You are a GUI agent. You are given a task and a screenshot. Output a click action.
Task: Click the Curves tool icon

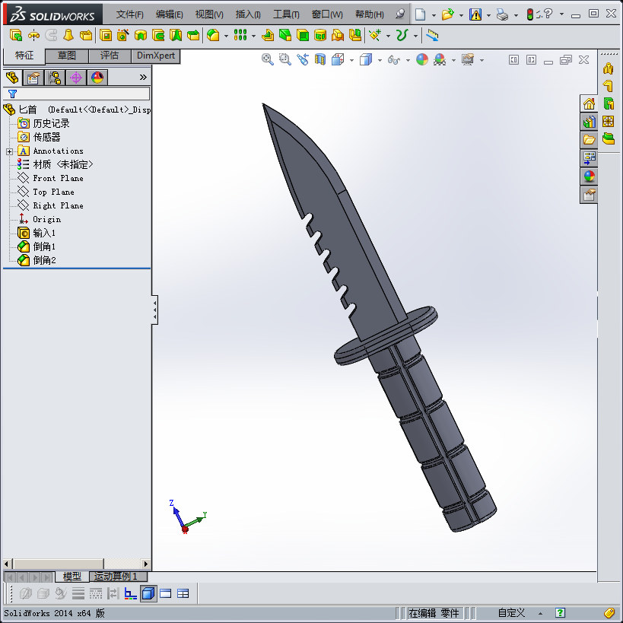pyautogui.click(x=402, y=35)
